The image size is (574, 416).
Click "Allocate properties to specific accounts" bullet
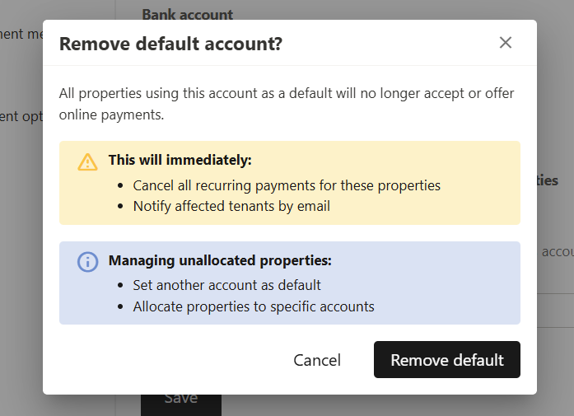pyautogui.click(x=254, y=306)
